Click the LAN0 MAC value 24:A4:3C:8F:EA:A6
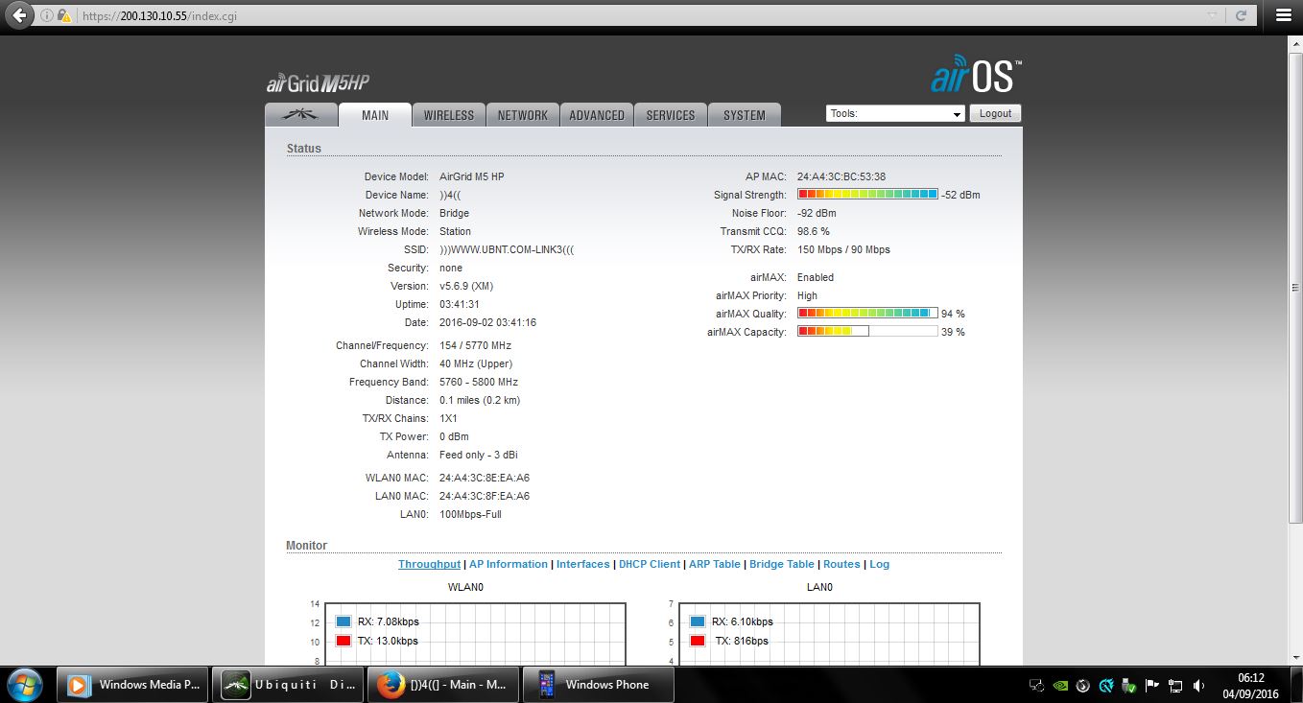1303x703 pixels. (x=485, y=496)
